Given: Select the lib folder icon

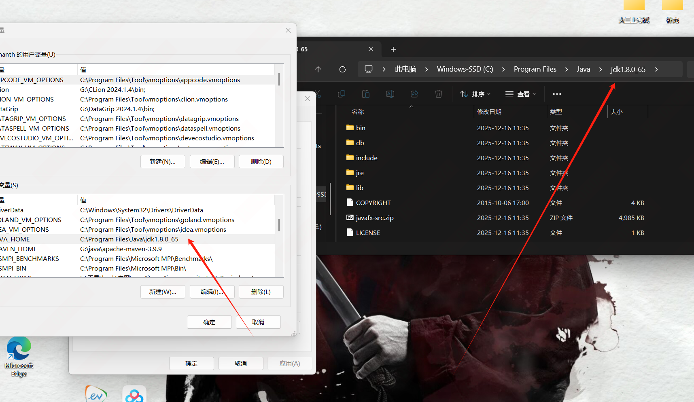Looking at the screenshot, I should (350, 188).
